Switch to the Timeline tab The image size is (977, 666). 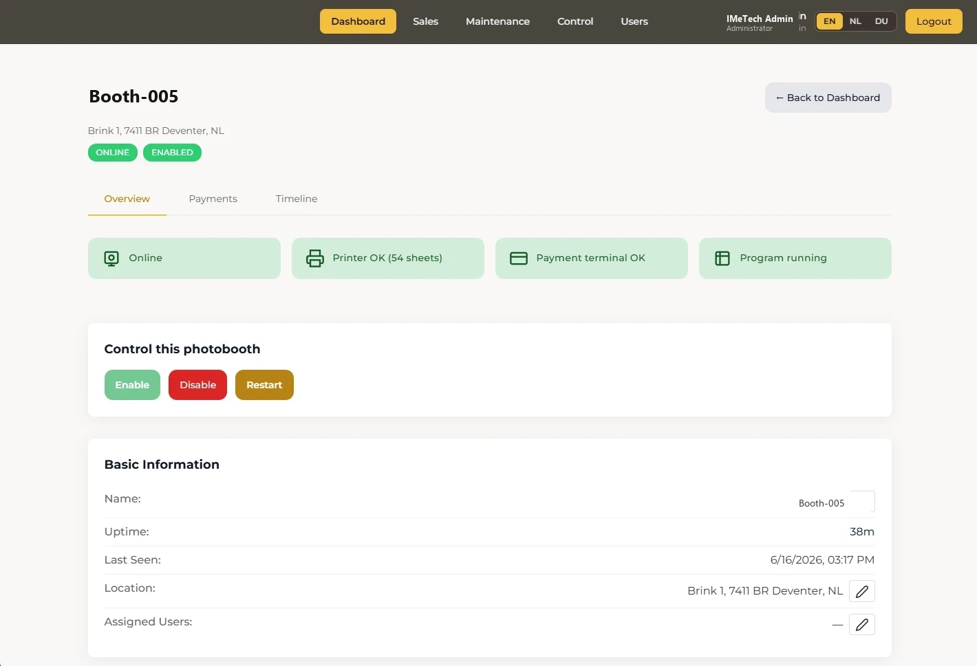click(297, 199)
